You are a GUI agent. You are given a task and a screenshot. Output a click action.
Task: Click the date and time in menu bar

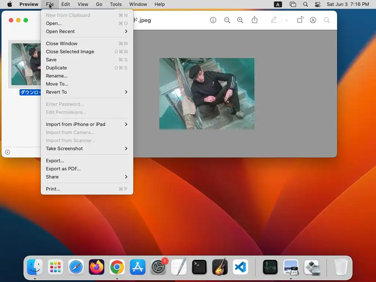(348, 4)
